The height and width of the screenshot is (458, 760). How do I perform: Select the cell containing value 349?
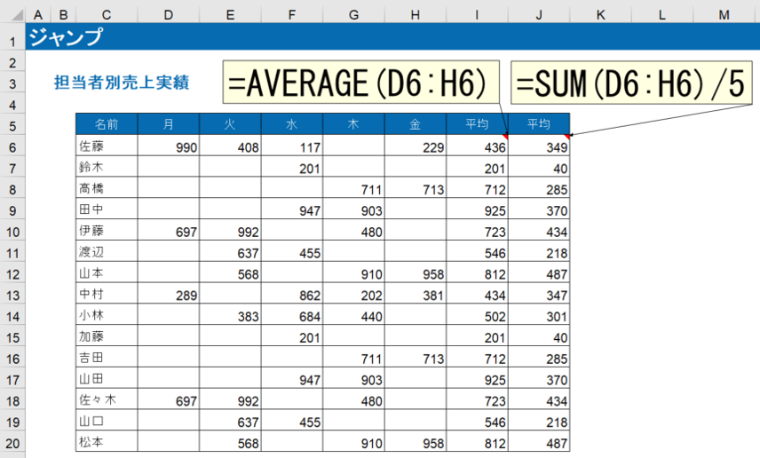pos(538,146)
